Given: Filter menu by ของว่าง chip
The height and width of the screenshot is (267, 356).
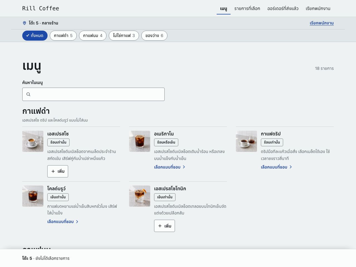Looking at the screenshot, I should click(154, 36).
